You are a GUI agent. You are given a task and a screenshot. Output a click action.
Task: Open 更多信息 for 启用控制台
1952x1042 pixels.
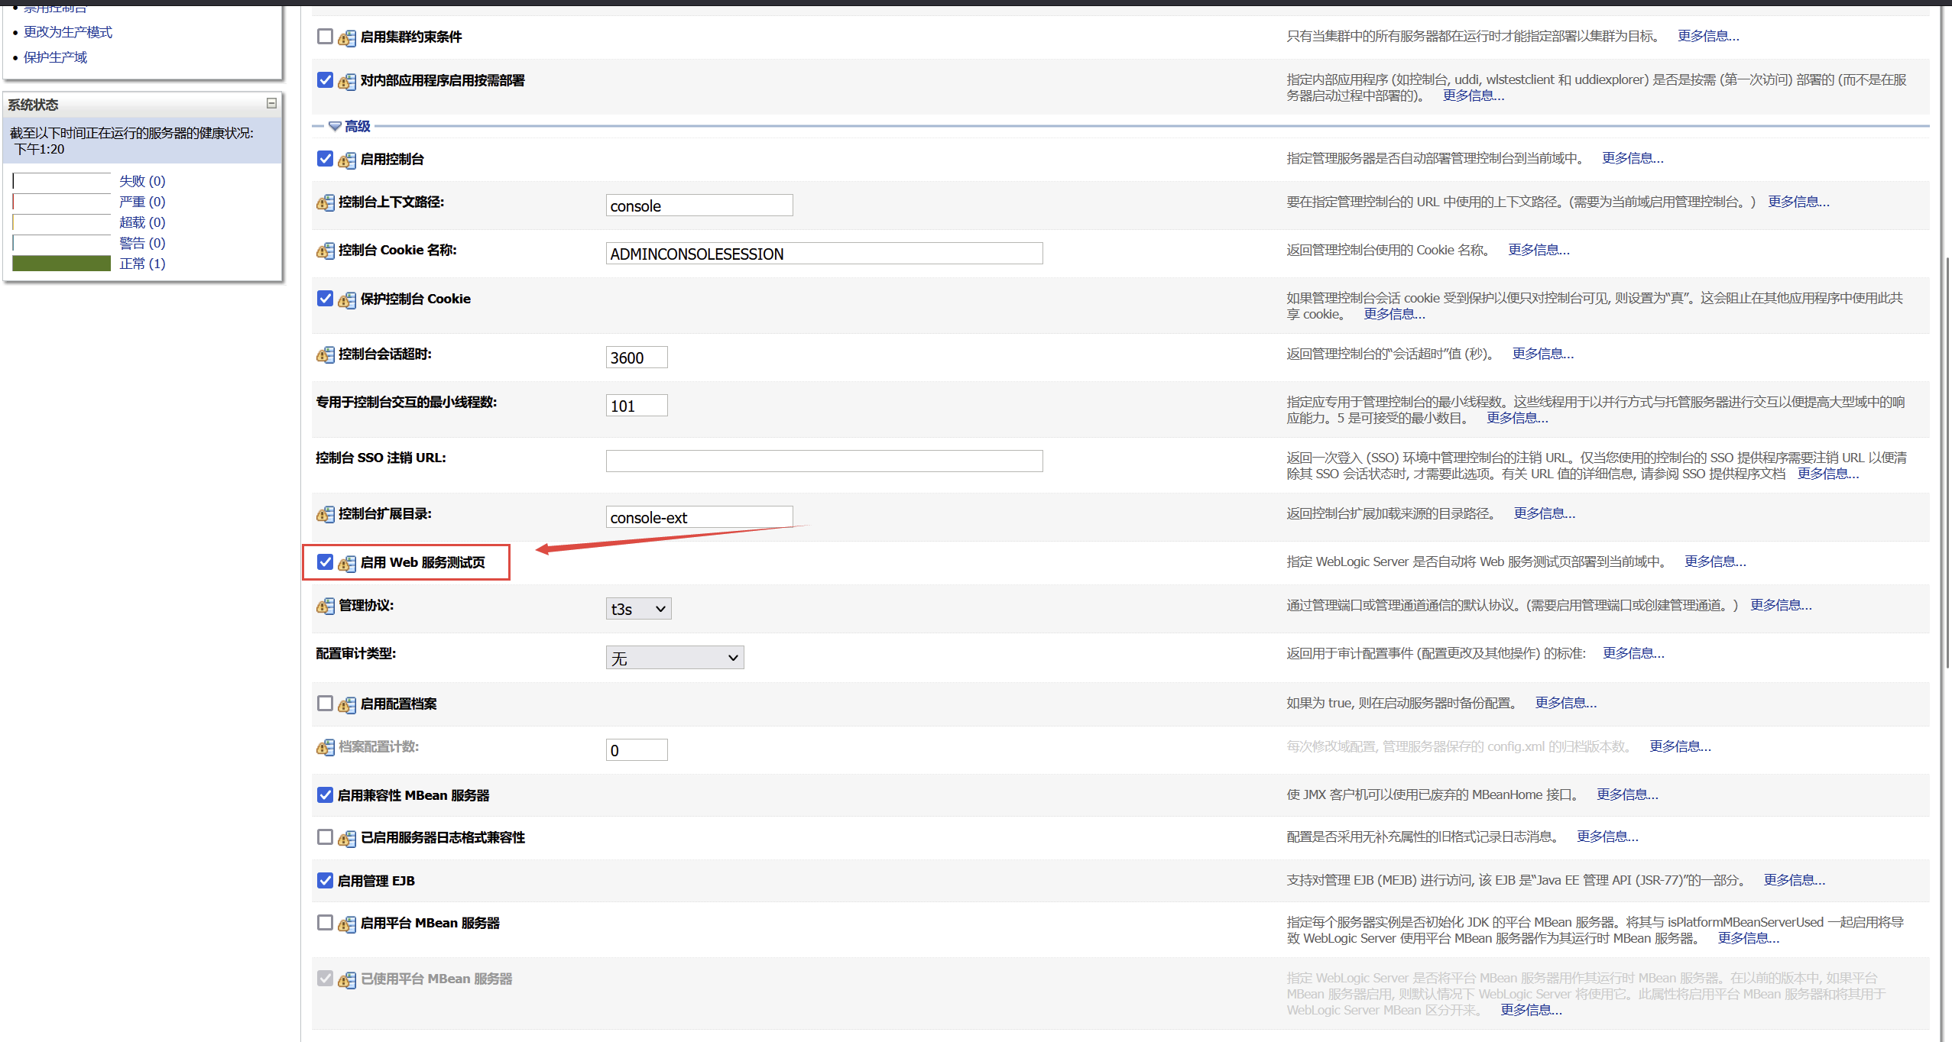(x=1633, y=158)
